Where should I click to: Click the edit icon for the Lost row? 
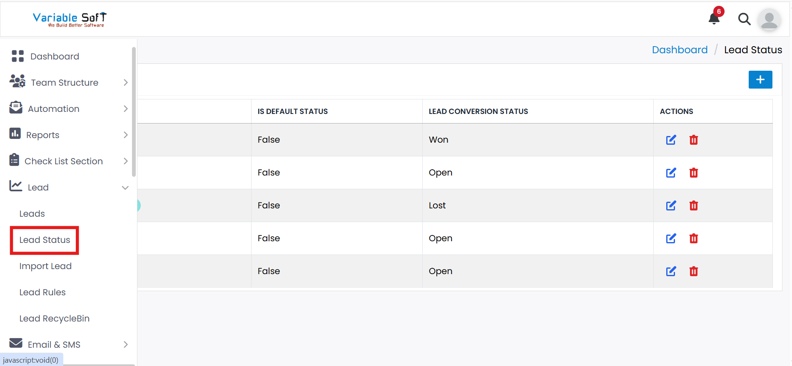click(x=671, y=205)
